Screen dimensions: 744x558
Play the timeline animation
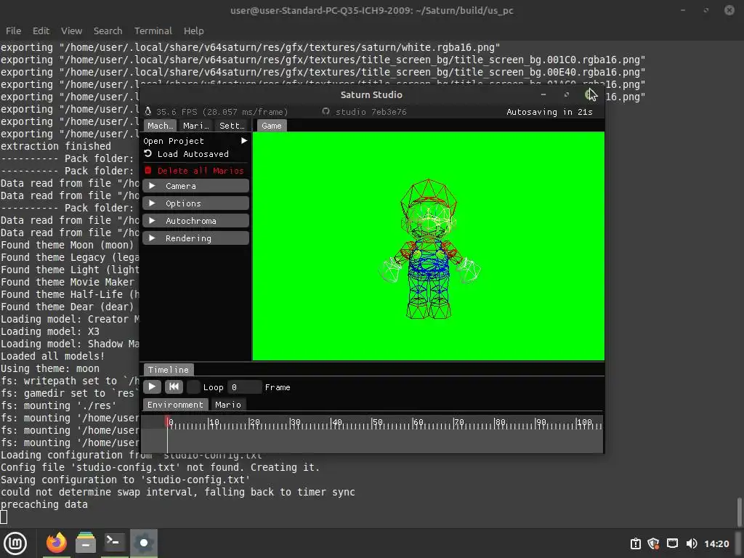[x=152, y=387]
